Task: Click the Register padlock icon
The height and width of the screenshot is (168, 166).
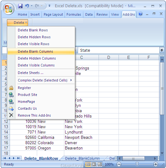Action: click(11, 88)
